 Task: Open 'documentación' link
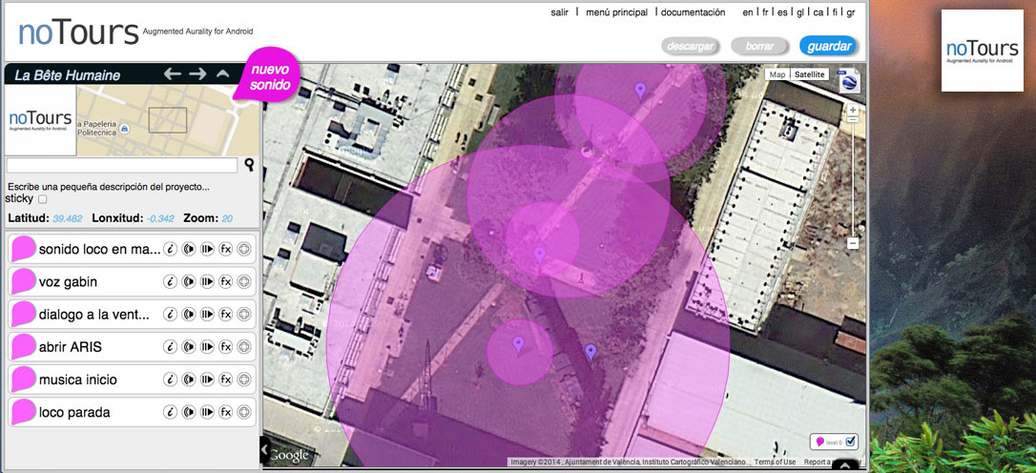tap(694, 12)
